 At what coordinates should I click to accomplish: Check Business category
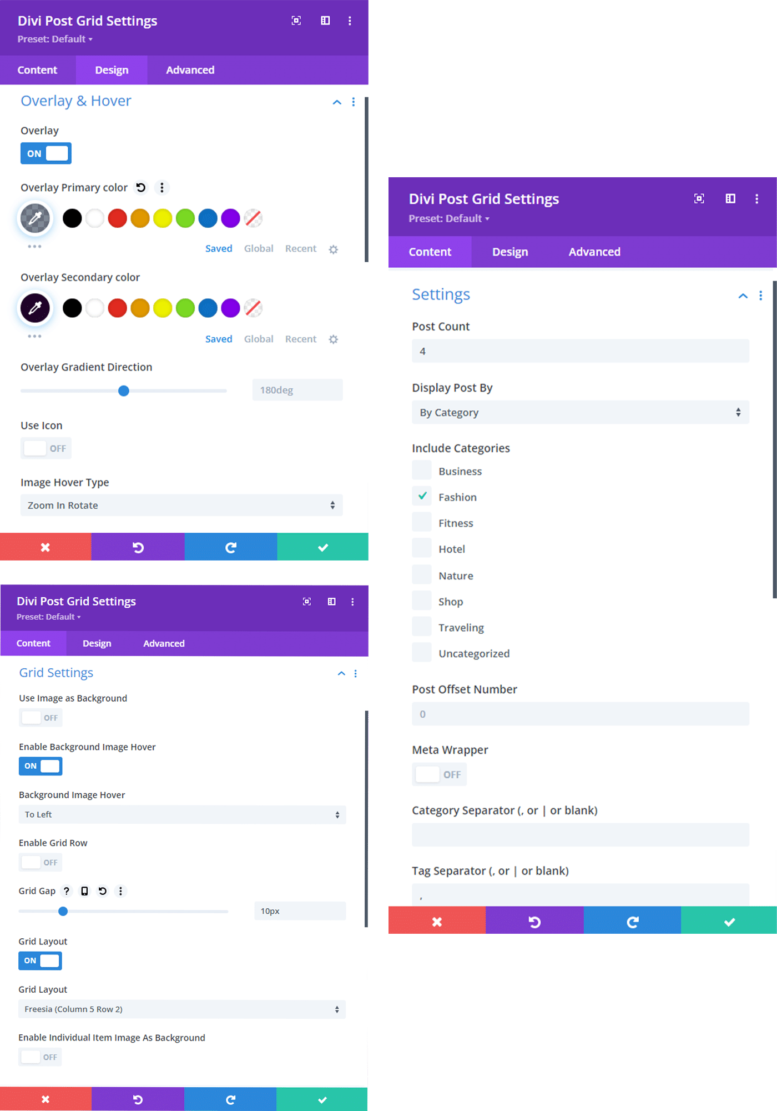point(422,470)
